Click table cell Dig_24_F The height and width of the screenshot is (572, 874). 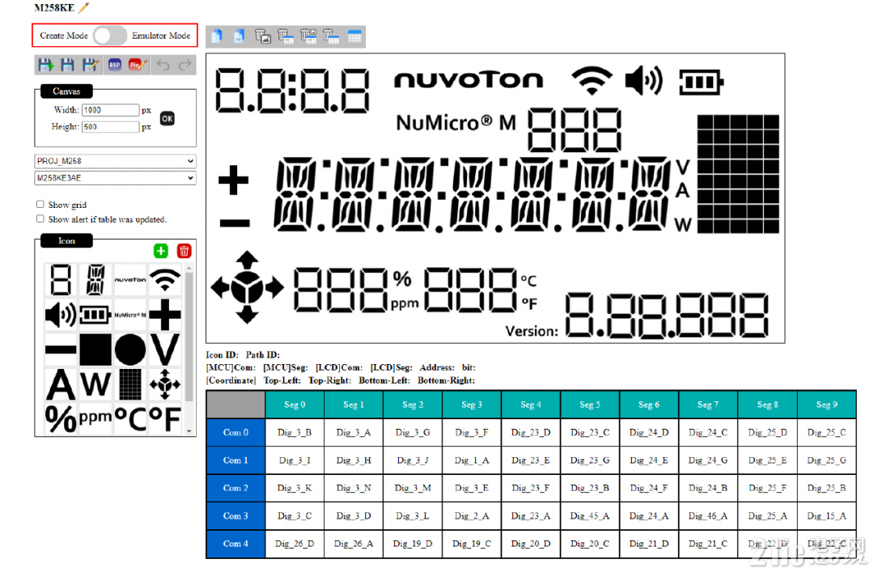click(649, 488)
